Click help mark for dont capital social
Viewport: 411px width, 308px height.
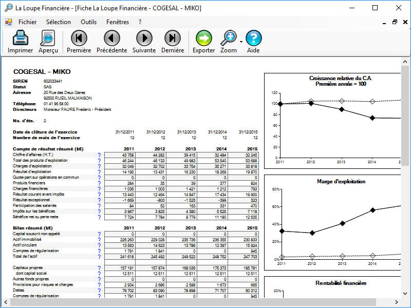tap(99, 274)
